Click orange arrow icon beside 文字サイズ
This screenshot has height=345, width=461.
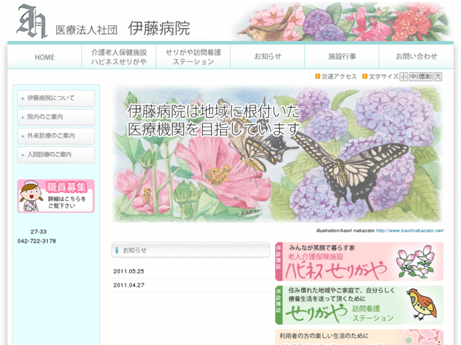pos(365,77)
